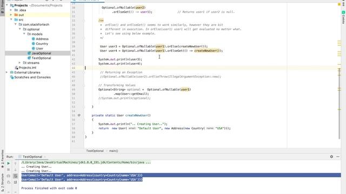Click the Up the Stack Trace arrow
346x194 pixels.
[15, 163]
